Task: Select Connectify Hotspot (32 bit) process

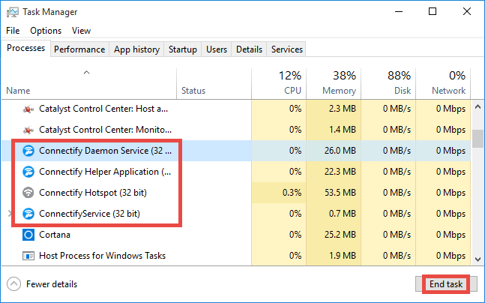Action: 236,193
